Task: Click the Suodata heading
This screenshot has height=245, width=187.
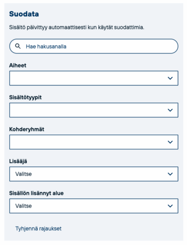Action: [24, 14]
